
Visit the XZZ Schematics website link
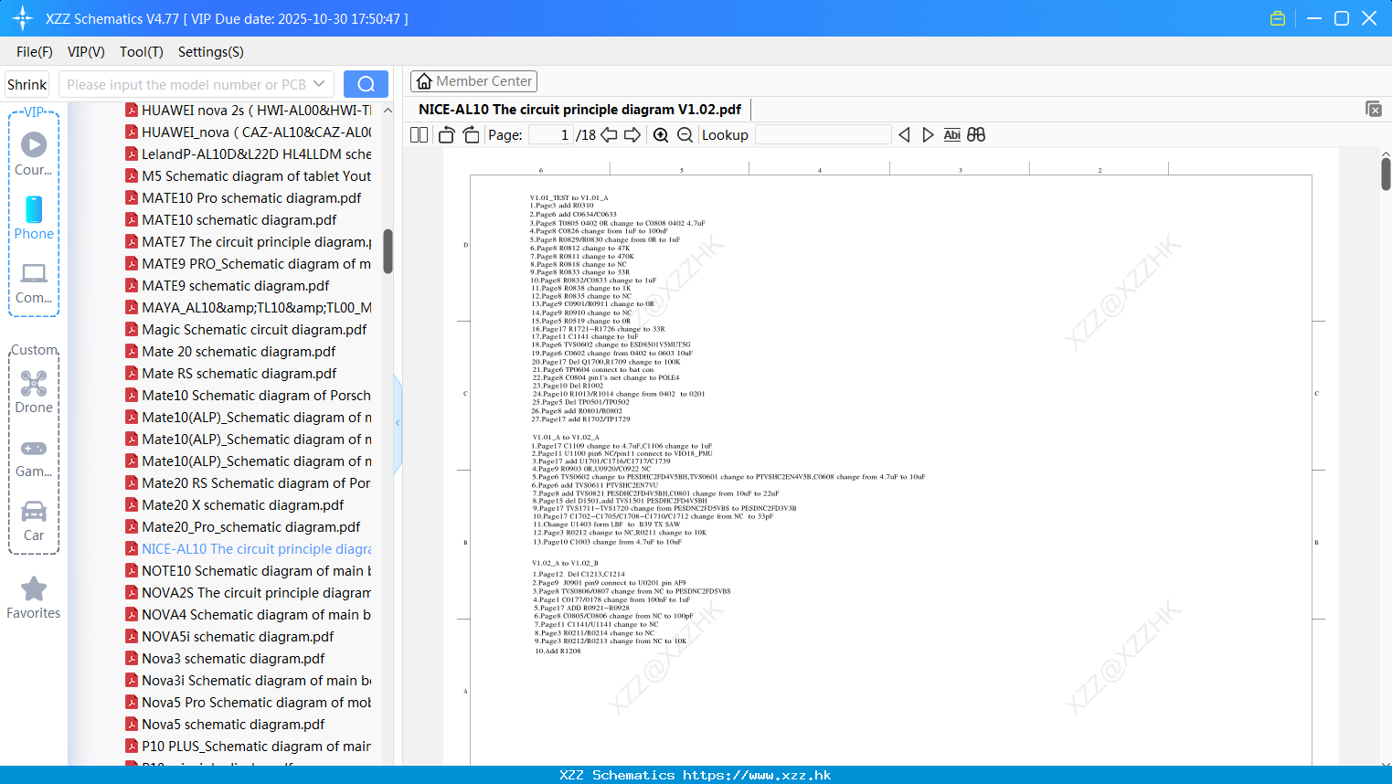tap(696, 775)
